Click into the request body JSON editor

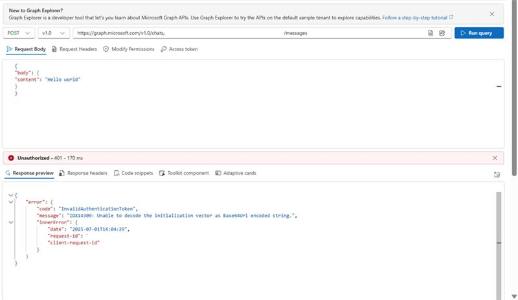click(x=253, y=104)
